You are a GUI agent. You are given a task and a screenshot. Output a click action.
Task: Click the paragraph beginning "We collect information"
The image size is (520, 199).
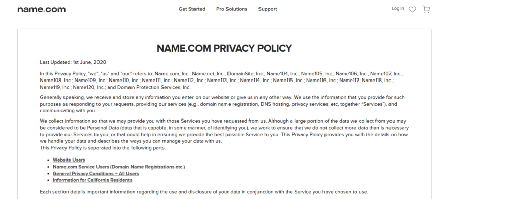click(x=224, y=131)
